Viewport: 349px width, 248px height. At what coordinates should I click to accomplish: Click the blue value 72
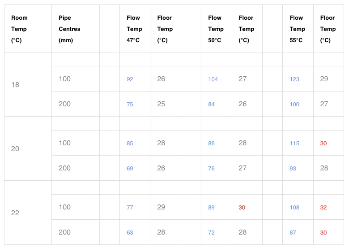[211, 233]
